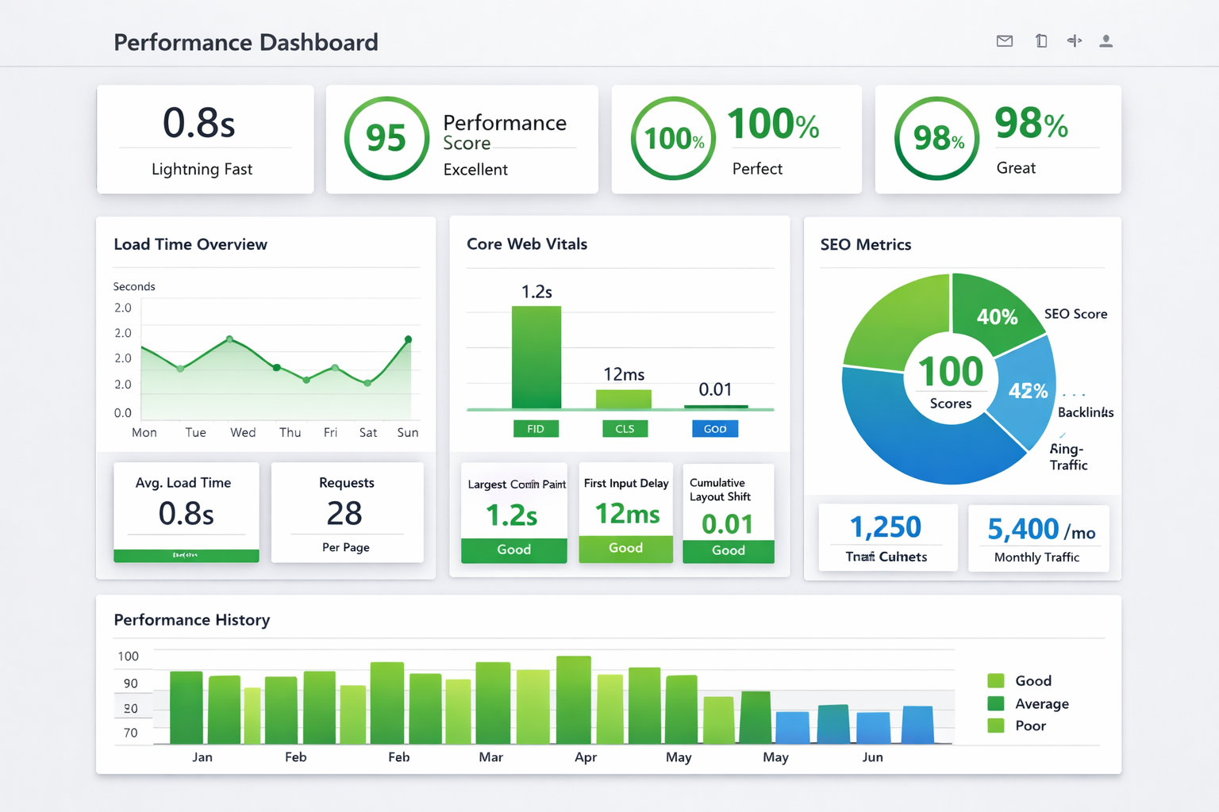Click the Sat data point on line chart
1219x812 pixels.
tap(367, 382)
